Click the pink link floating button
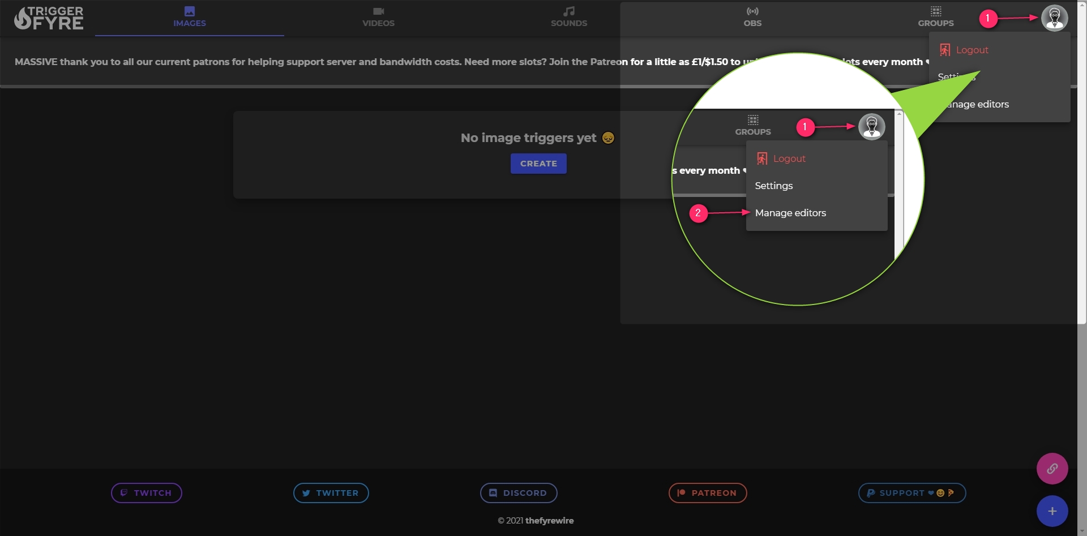 [x=1052, y=469]
